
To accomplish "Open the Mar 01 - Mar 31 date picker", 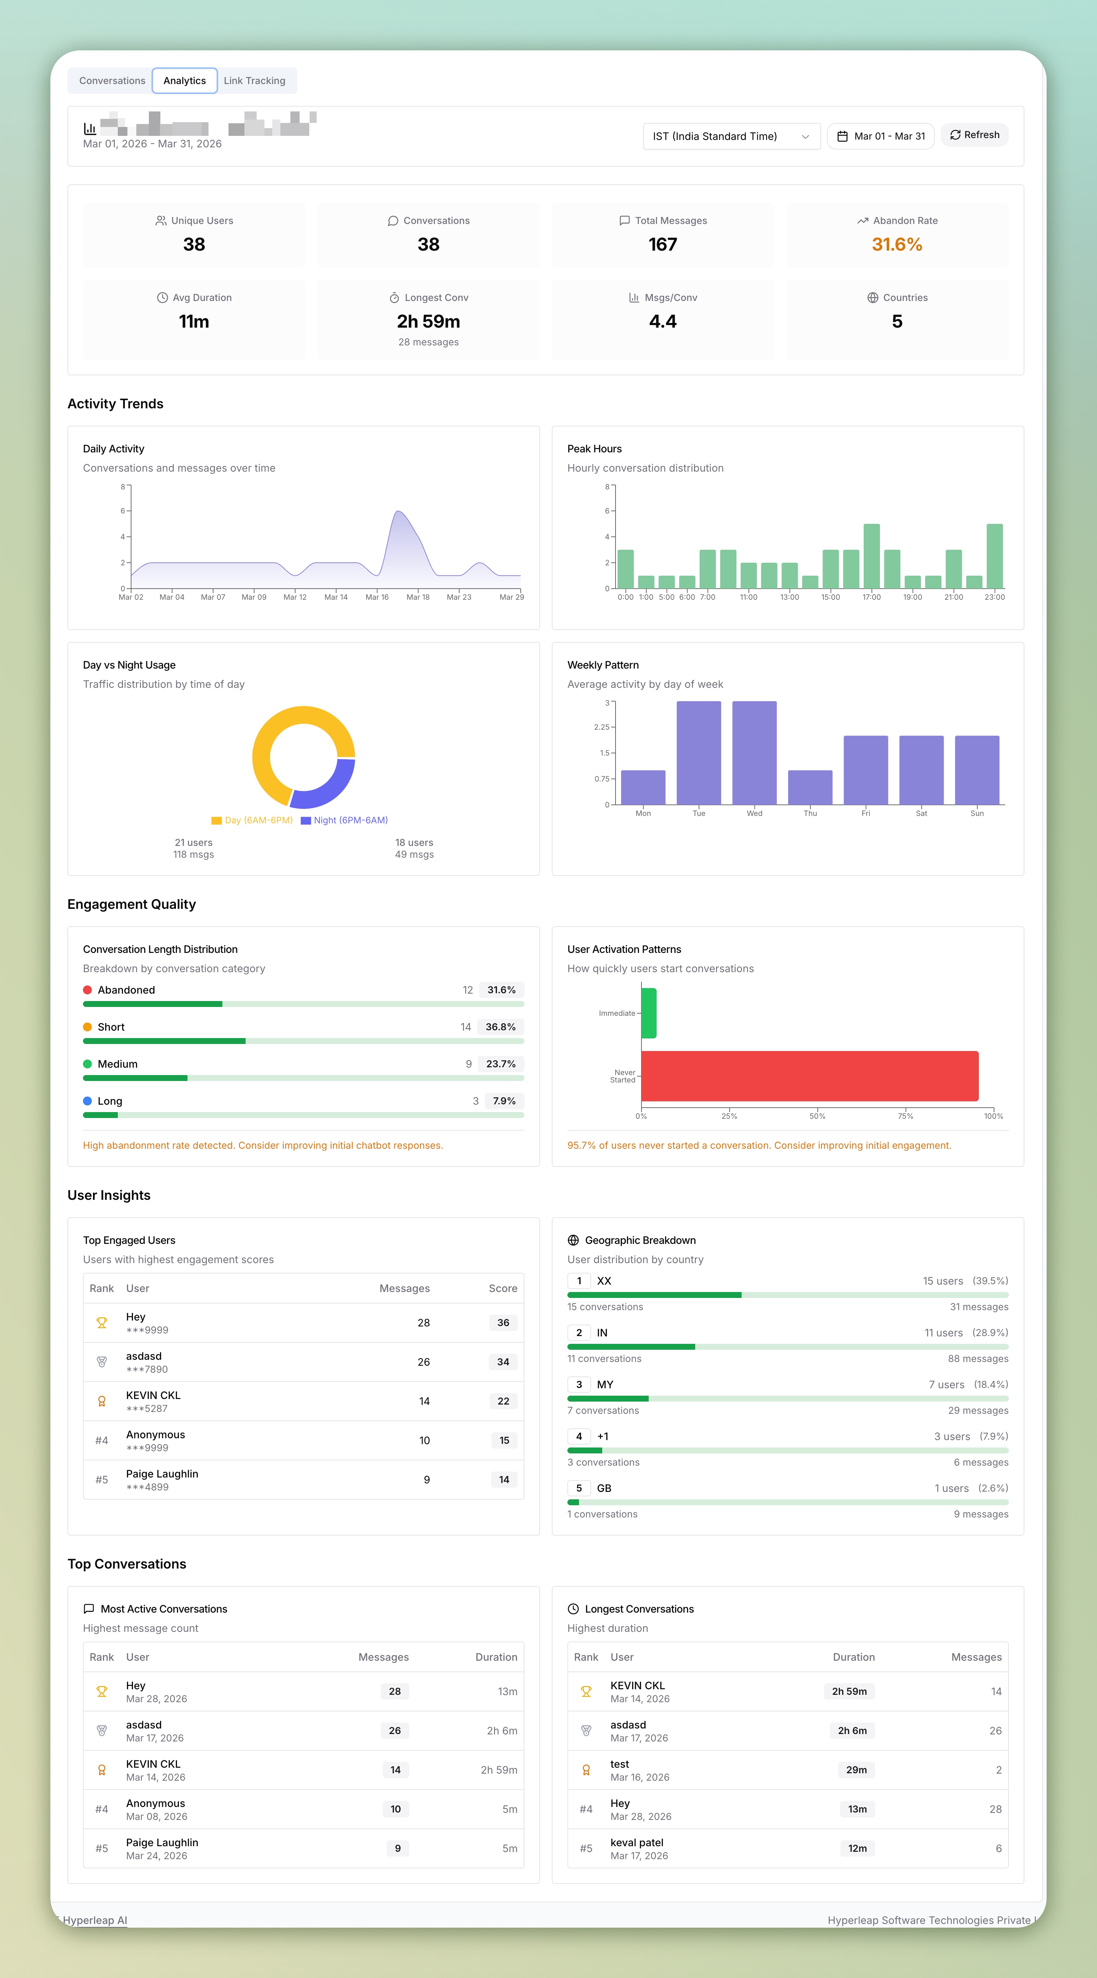I will 880,137.
